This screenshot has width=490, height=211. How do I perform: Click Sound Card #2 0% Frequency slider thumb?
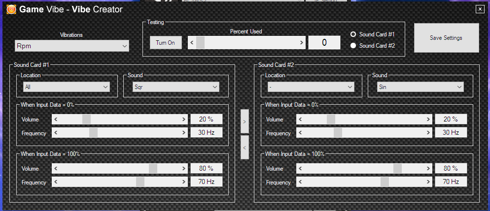338,132
